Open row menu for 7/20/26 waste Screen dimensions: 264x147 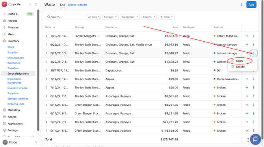[253, 36]
